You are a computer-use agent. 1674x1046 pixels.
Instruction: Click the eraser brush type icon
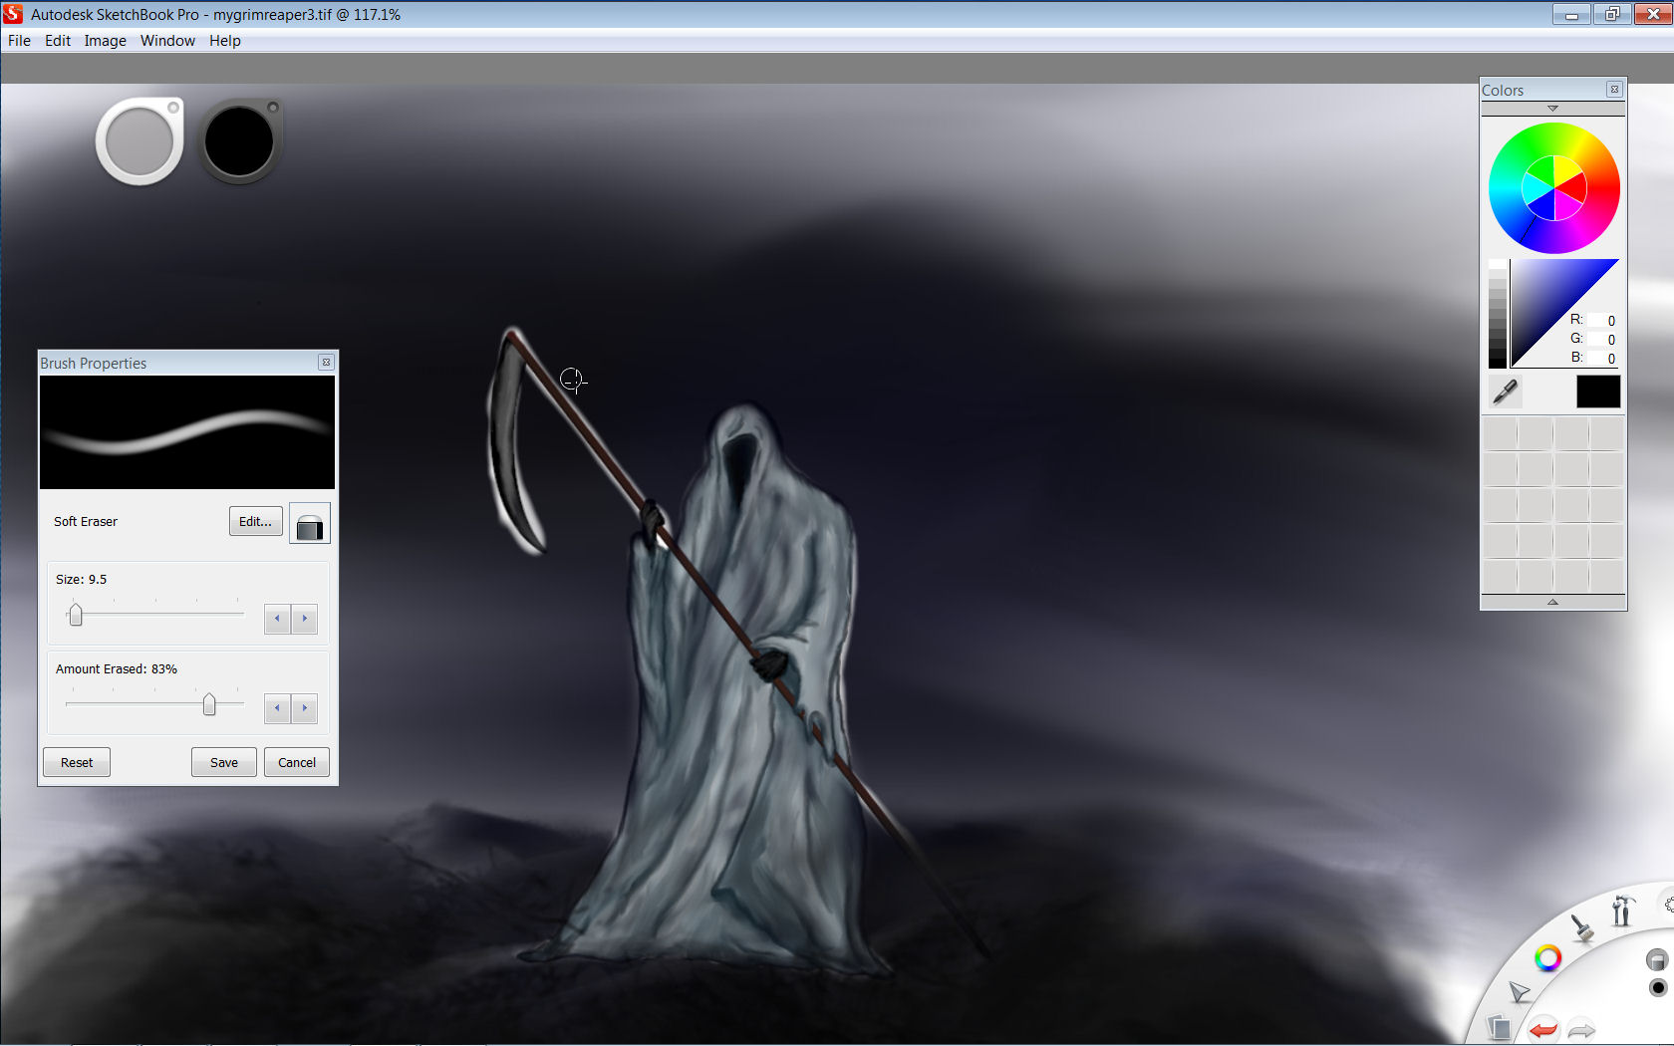(310, 524)
